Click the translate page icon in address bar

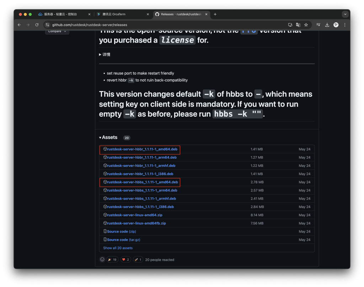pyautogui.click(x=298, y=25)
